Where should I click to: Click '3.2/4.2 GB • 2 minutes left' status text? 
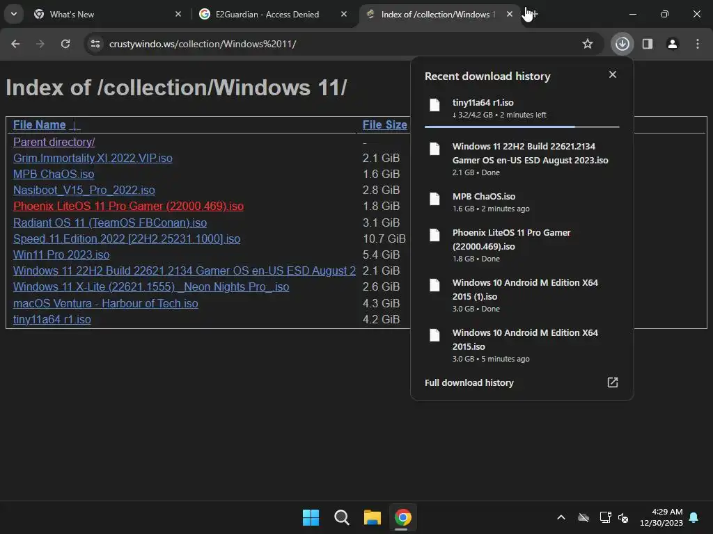499,115
